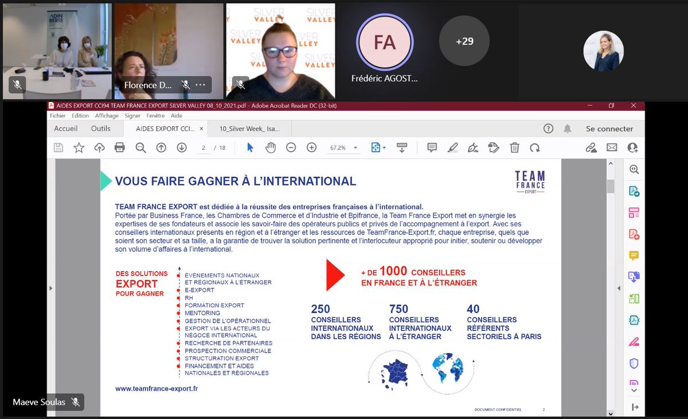Click the blonde woman's round profile photo

[604, 51]
